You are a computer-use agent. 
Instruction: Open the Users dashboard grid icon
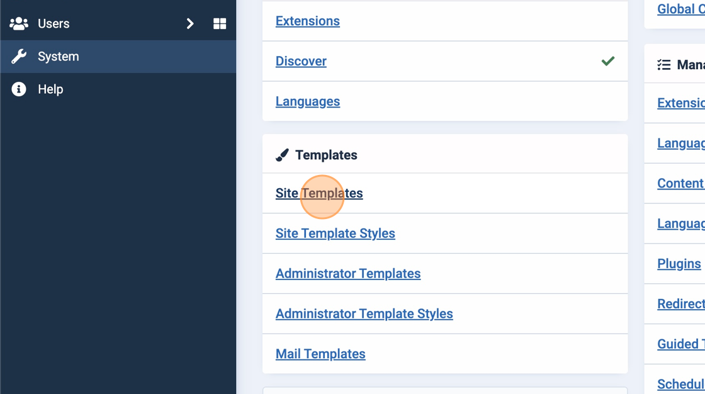point(220,24)
